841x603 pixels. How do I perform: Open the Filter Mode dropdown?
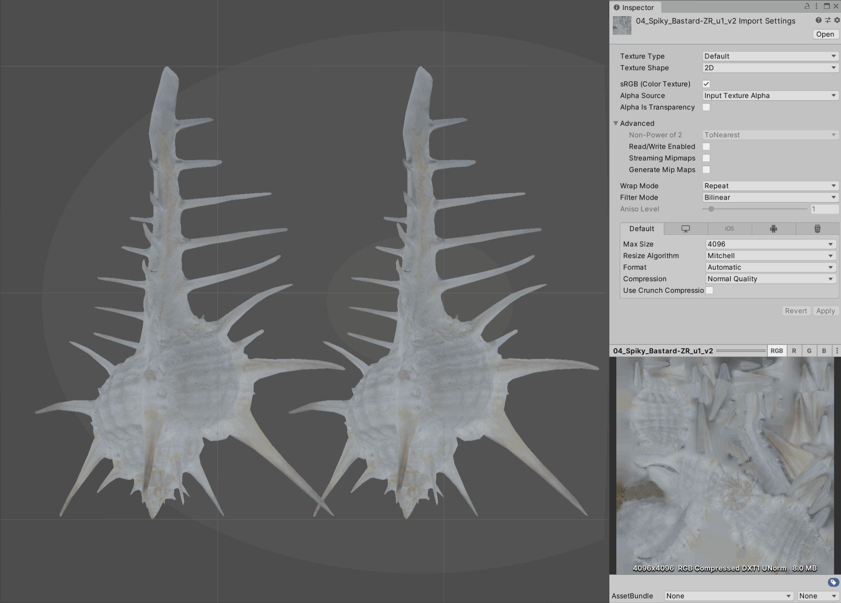[770, 197]
